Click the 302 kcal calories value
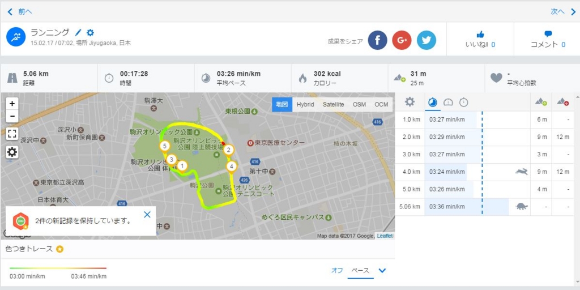Screen dimensions: 580x290 coord(327,74)
